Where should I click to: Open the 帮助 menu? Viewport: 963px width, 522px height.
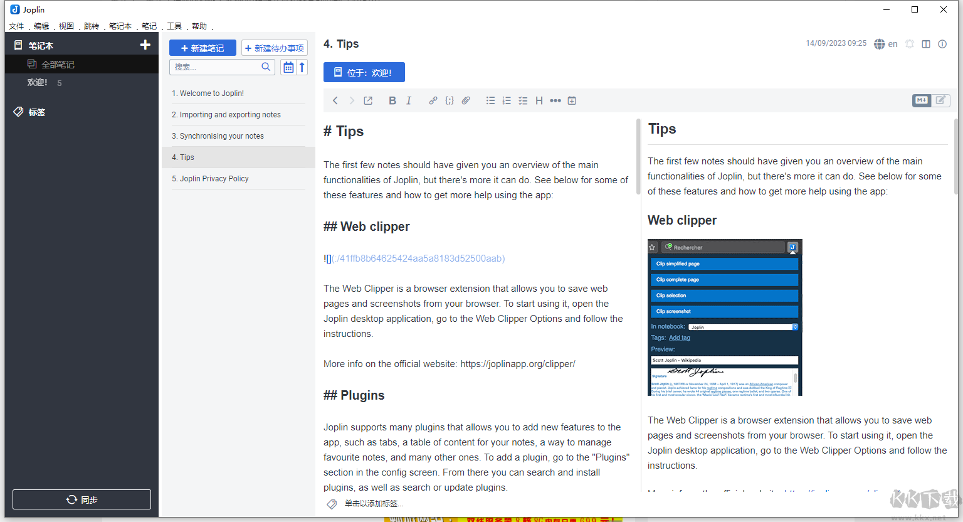click(x=199, y=26)
